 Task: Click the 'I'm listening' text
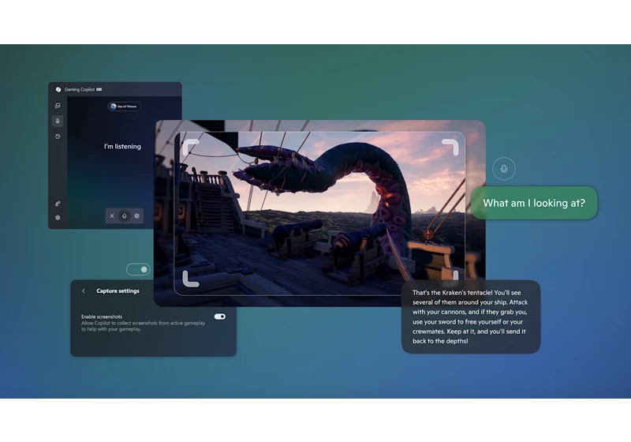click(x=122, y=147)
